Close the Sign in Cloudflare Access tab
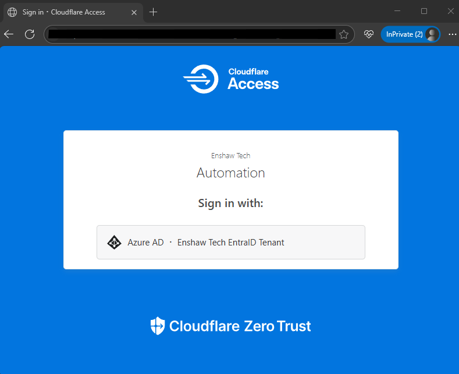 click(134, 12)
